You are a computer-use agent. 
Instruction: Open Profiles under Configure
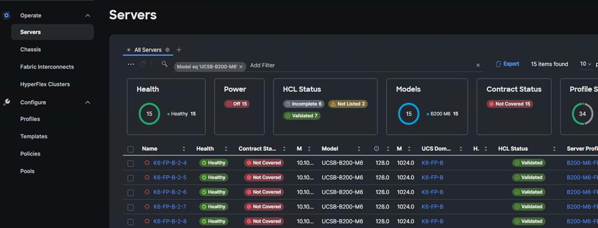30,119
